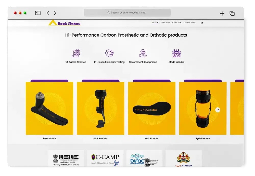Click the In-House Reliability Testing gear icon
The height and width of the screenshot is (176, 255).
[x=109, y=53]
